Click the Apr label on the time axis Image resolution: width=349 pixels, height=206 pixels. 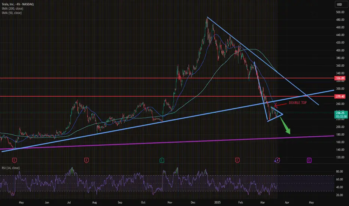pos(287,202)
